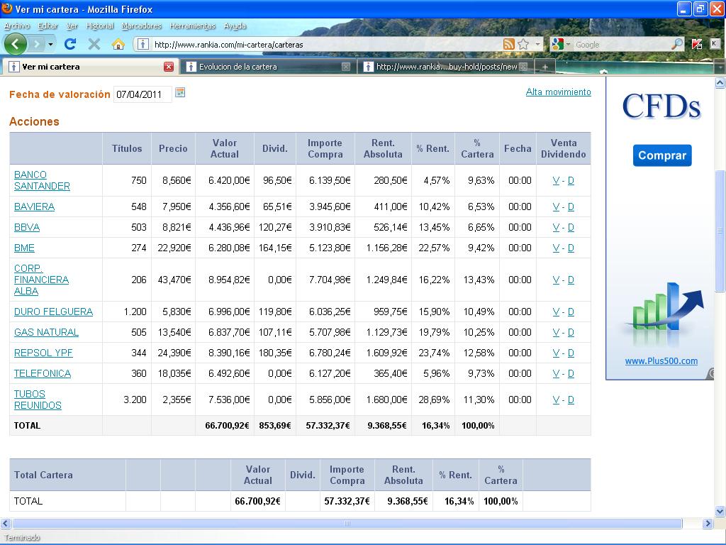The height and width of the screenshot is (545, 726).
Task: Click the Forward navigation arrow
Action: (x=37, y=45)
